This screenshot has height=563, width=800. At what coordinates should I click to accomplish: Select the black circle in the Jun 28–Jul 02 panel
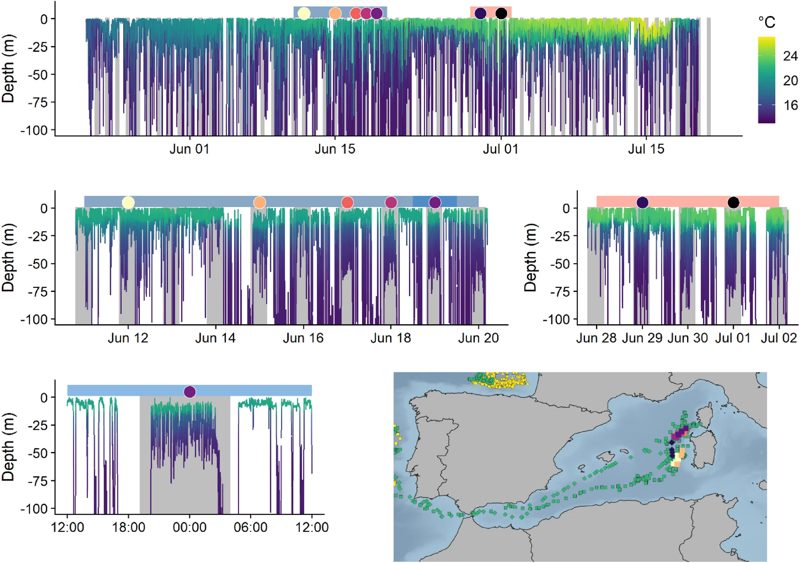[x=733, y=202]
